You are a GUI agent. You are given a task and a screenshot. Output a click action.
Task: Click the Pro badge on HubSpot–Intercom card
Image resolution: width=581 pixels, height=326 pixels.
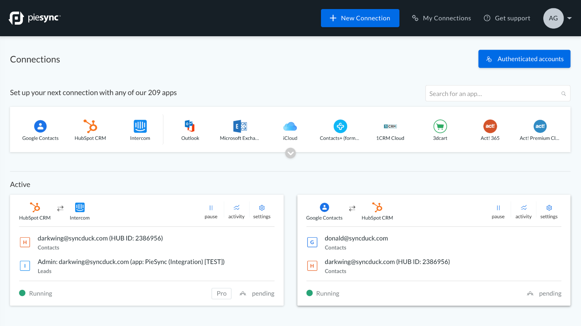click(x=222, y=293)
